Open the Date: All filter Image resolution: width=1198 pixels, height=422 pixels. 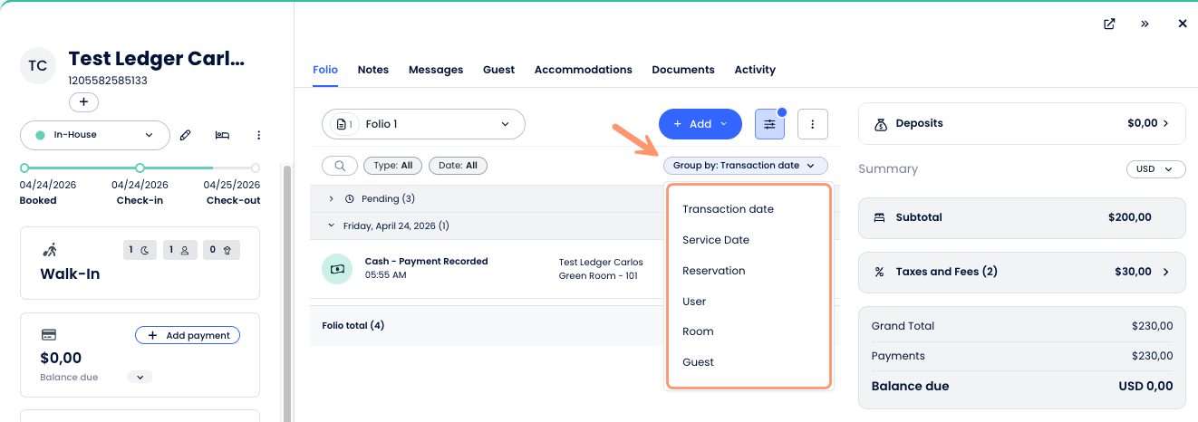coord(459,166)
